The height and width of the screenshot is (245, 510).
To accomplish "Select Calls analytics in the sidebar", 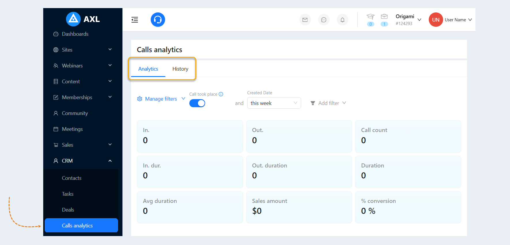I will point(81,225).
